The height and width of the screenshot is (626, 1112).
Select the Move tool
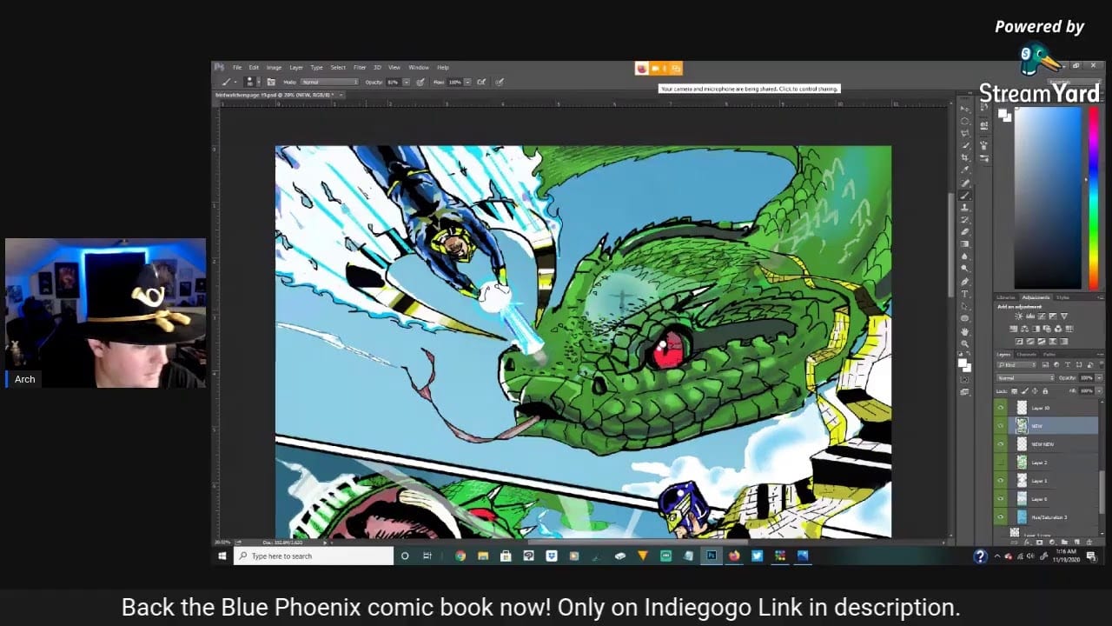(x=965, y=109)
